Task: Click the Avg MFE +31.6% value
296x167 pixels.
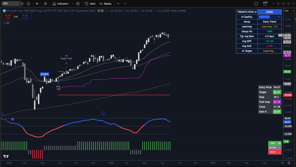Action: tap(269, 41)
